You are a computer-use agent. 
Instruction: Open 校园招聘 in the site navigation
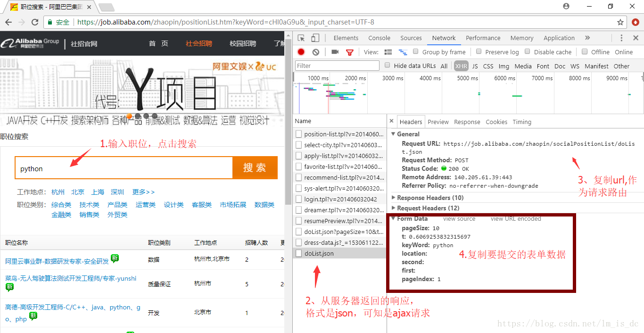pos(243,43)
